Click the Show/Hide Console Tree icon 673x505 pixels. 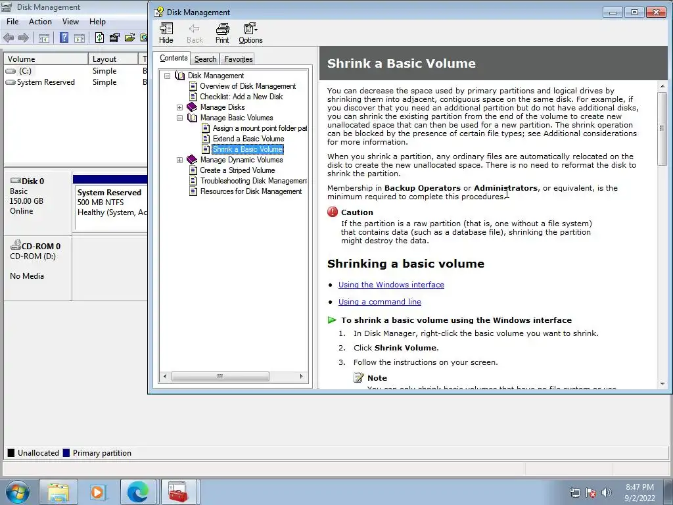coord(44,38)
